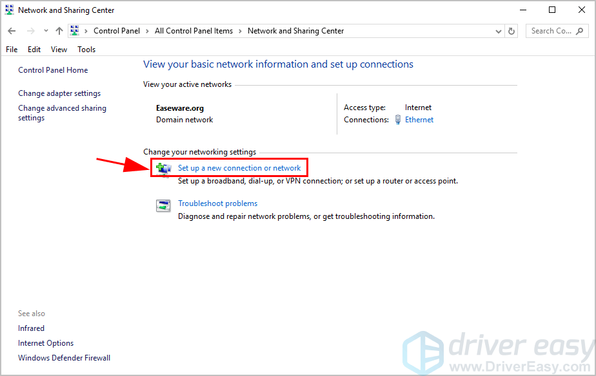The height and width of the screenshot is (376, 596).
Task: Navigate to All Control Panel Items breadcrumb
Action: pyautogui.click(x=194, y=31)
